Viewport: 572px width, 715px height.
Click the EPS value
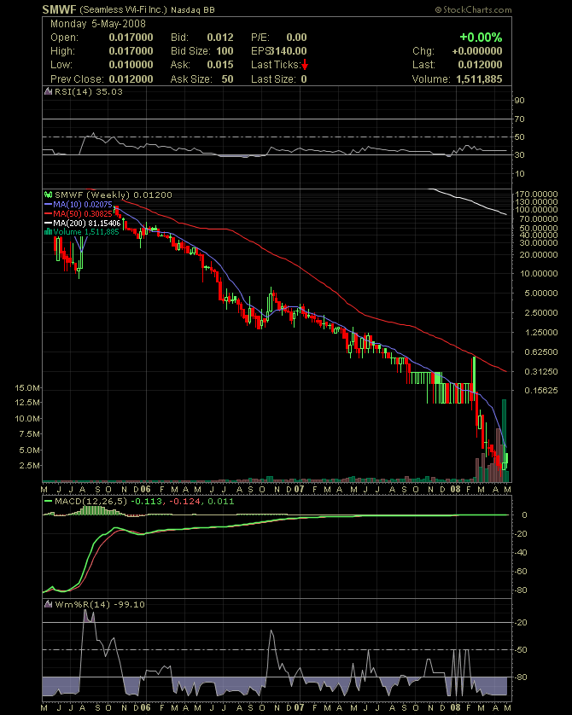click(x=289, y=51)
